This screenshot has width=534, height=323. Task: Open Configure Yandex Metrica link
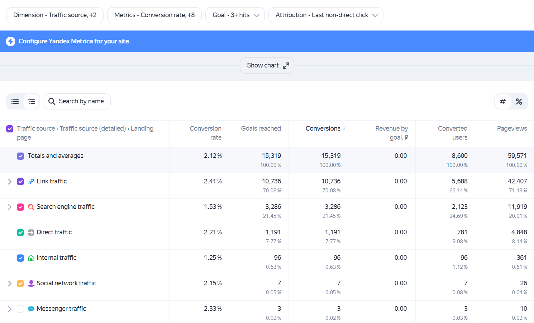pos(56,41)
